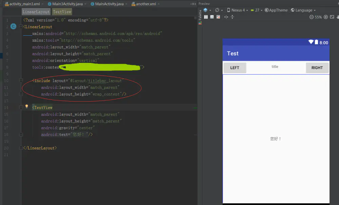Click the related class gutter icon on line 2
This screenshot has height=205, width=339.
pos(14,26)
